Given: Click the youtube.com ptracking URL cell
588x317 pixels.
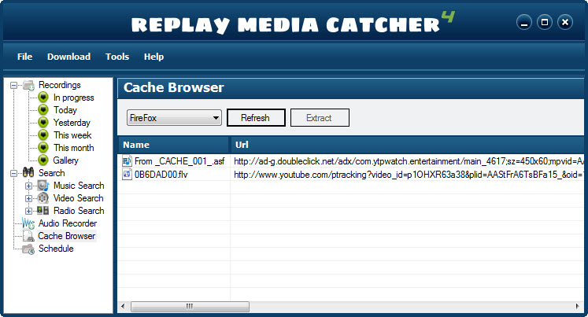Looking at the screenshot, I should pos(409,175).
